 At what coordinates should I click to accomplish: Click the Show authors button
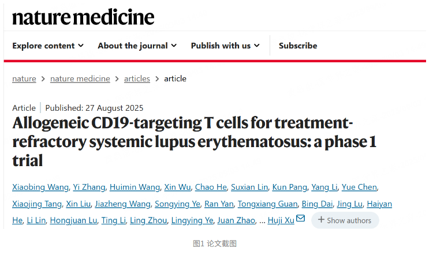pos(345,220)
